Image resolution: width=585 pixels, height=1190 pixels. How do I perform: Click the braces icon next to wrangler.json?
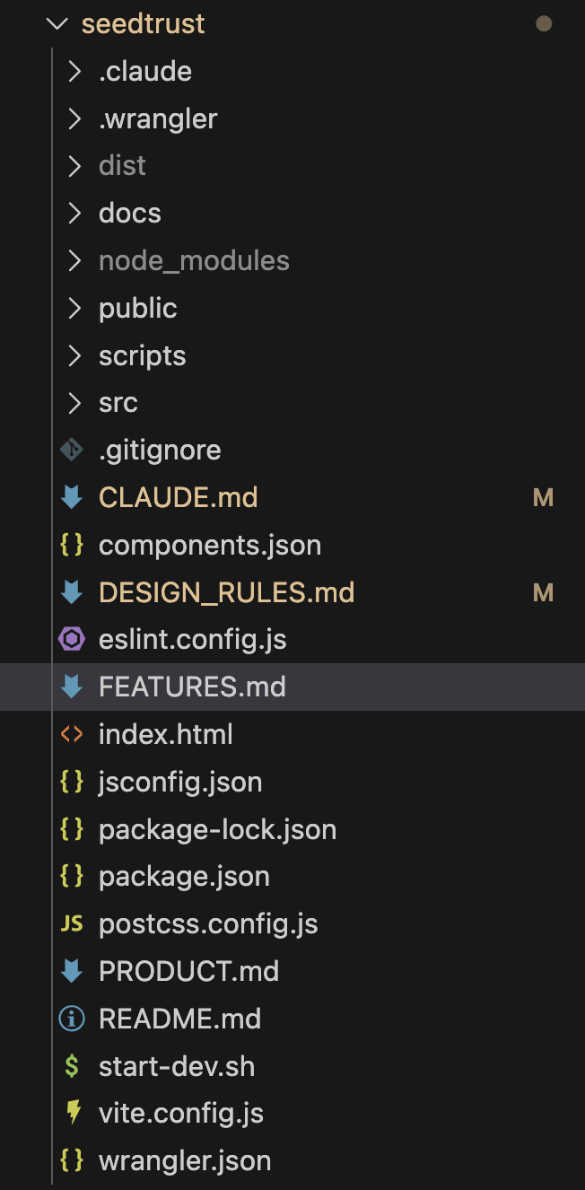point(72,1160)
